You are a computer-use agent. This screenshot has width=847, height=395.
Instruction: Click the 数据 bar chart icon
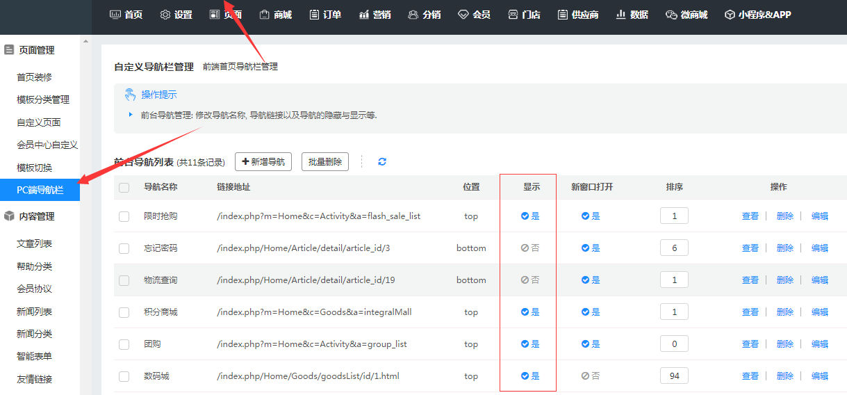[621, 15]
